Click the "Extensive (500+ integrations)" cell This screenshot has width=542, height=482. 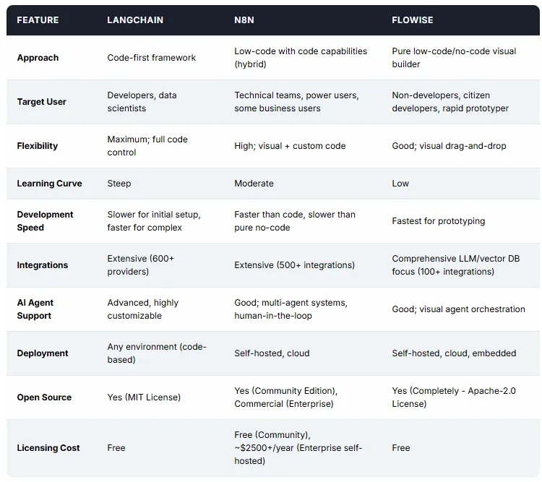(294, 265)
